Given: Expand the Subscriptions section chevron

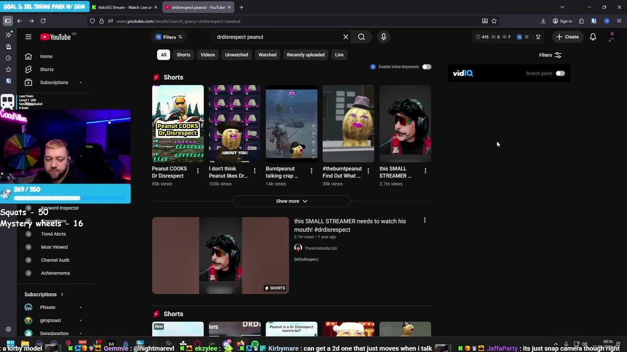Looking at the screenshot, I should coord(62,294).
